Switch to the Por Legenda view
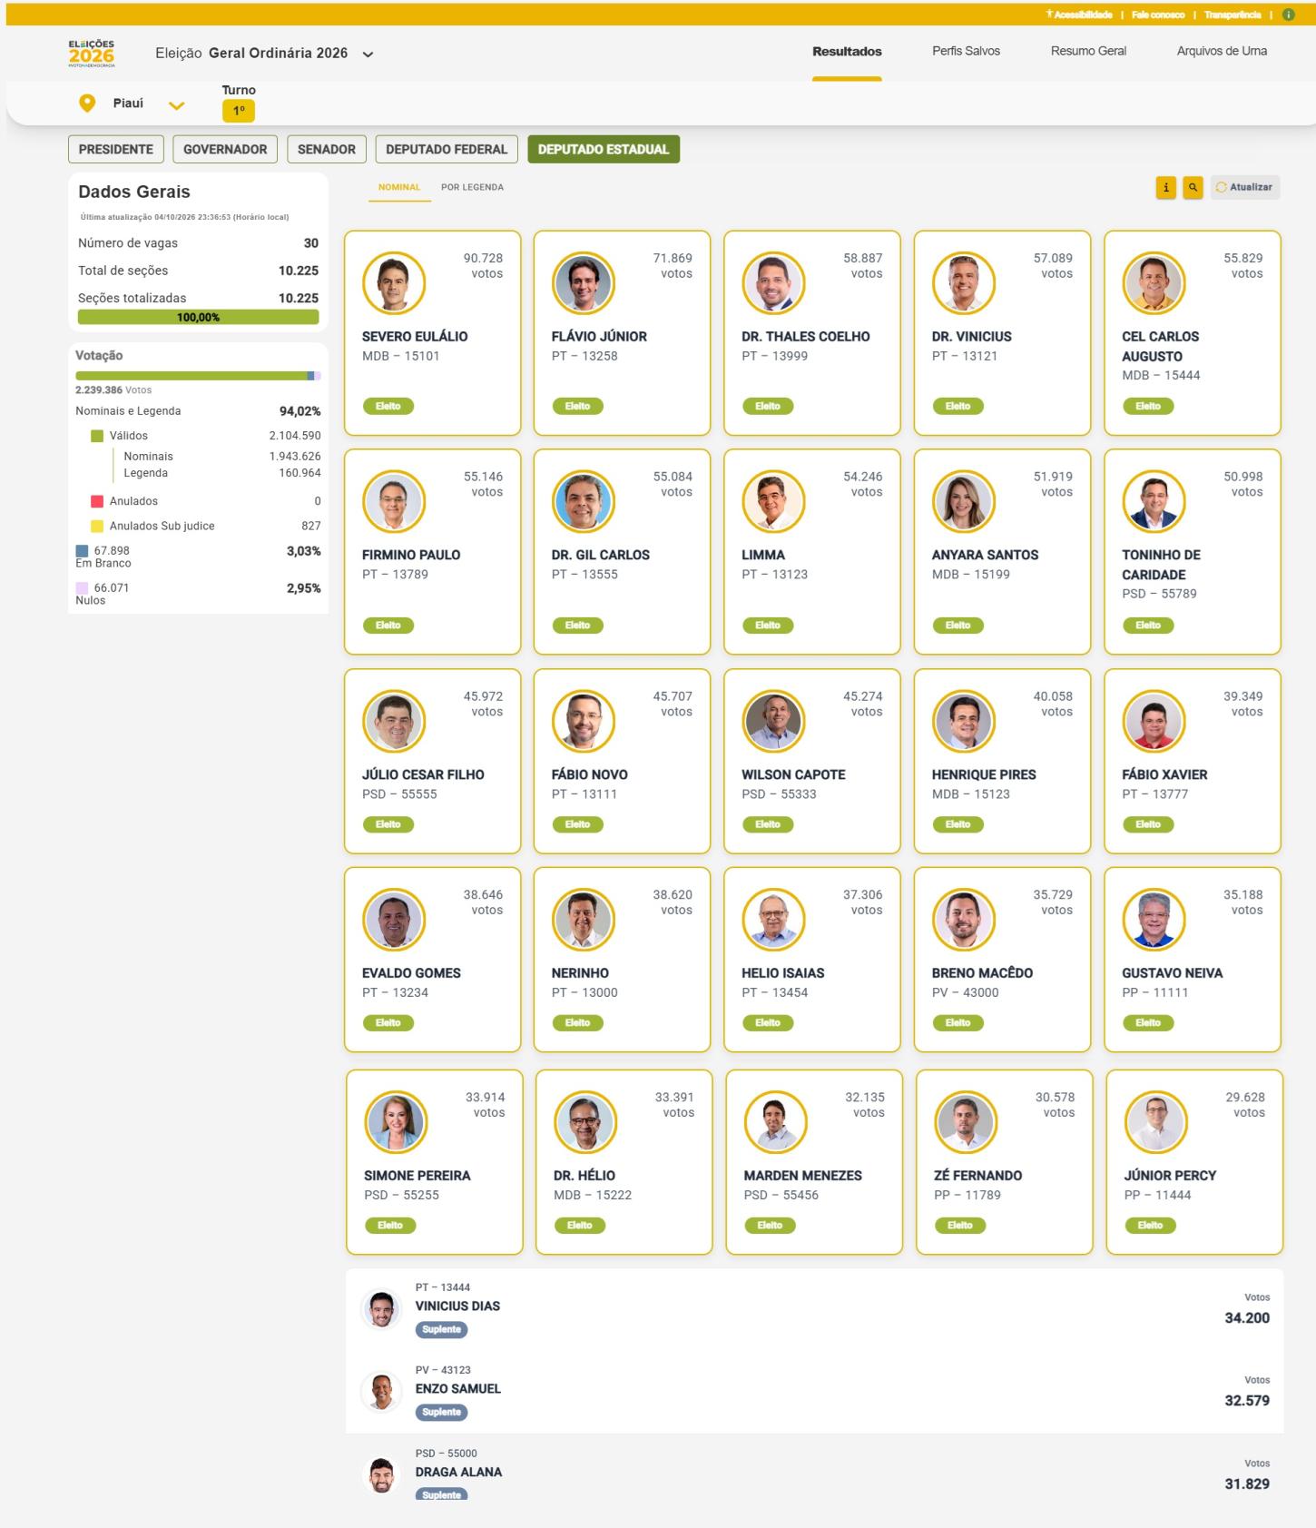1316x1528 pixels. click(472, 187)
